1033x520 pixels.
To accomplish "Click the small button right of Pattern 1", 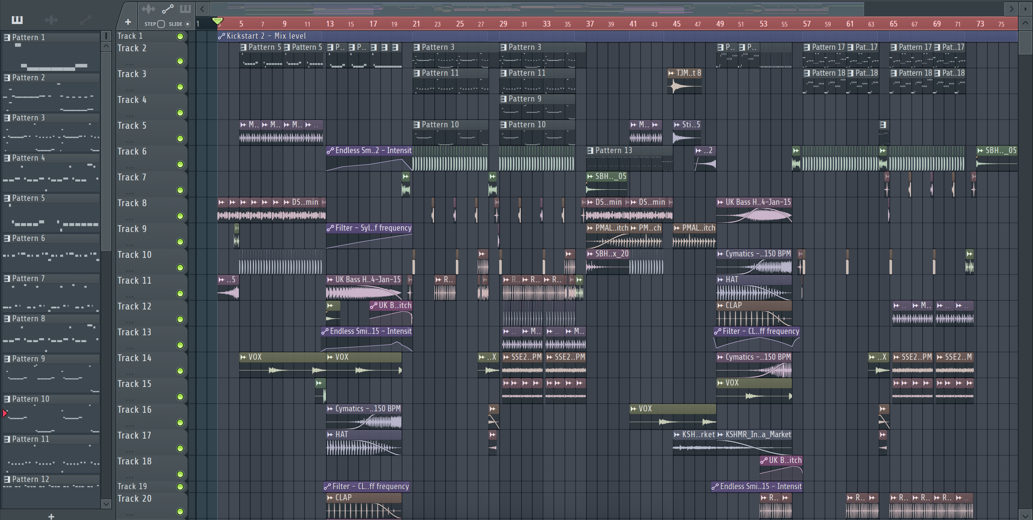I will click(106, 36).
